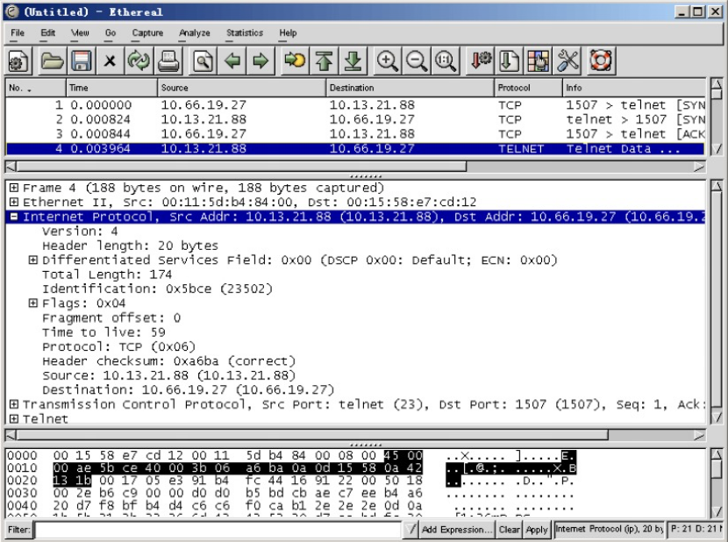Sort by the Info column header
Screen dimensions: 728x542
634,88
